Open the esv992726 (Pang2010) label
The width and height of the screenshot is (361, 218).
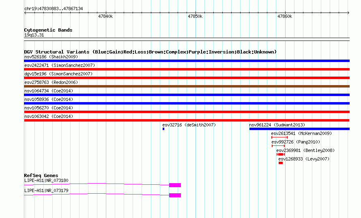click(x=296, y=142)
